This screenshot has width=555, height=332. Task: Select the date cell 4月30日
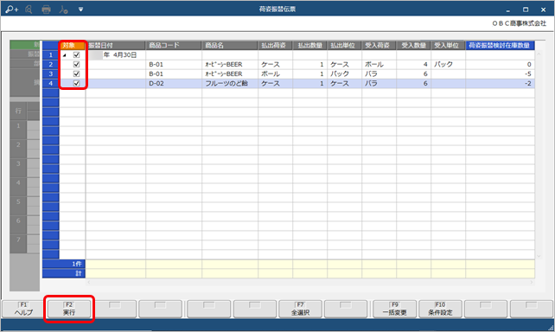click(115, 54)
